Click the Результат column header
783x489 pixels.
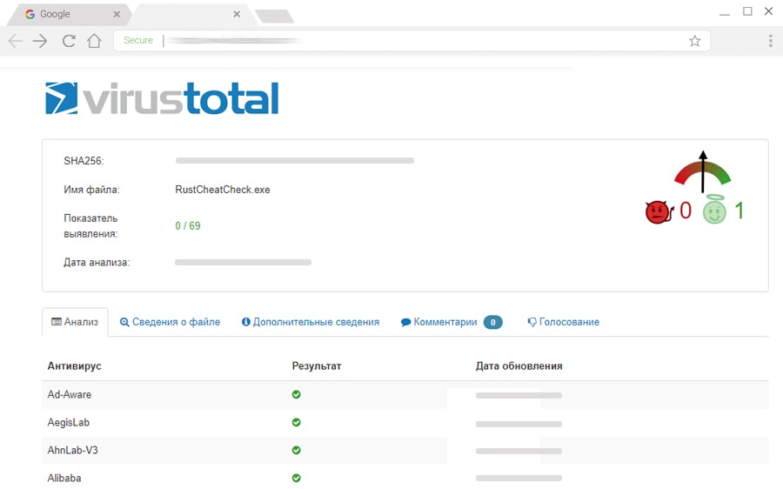pos(317,366)
